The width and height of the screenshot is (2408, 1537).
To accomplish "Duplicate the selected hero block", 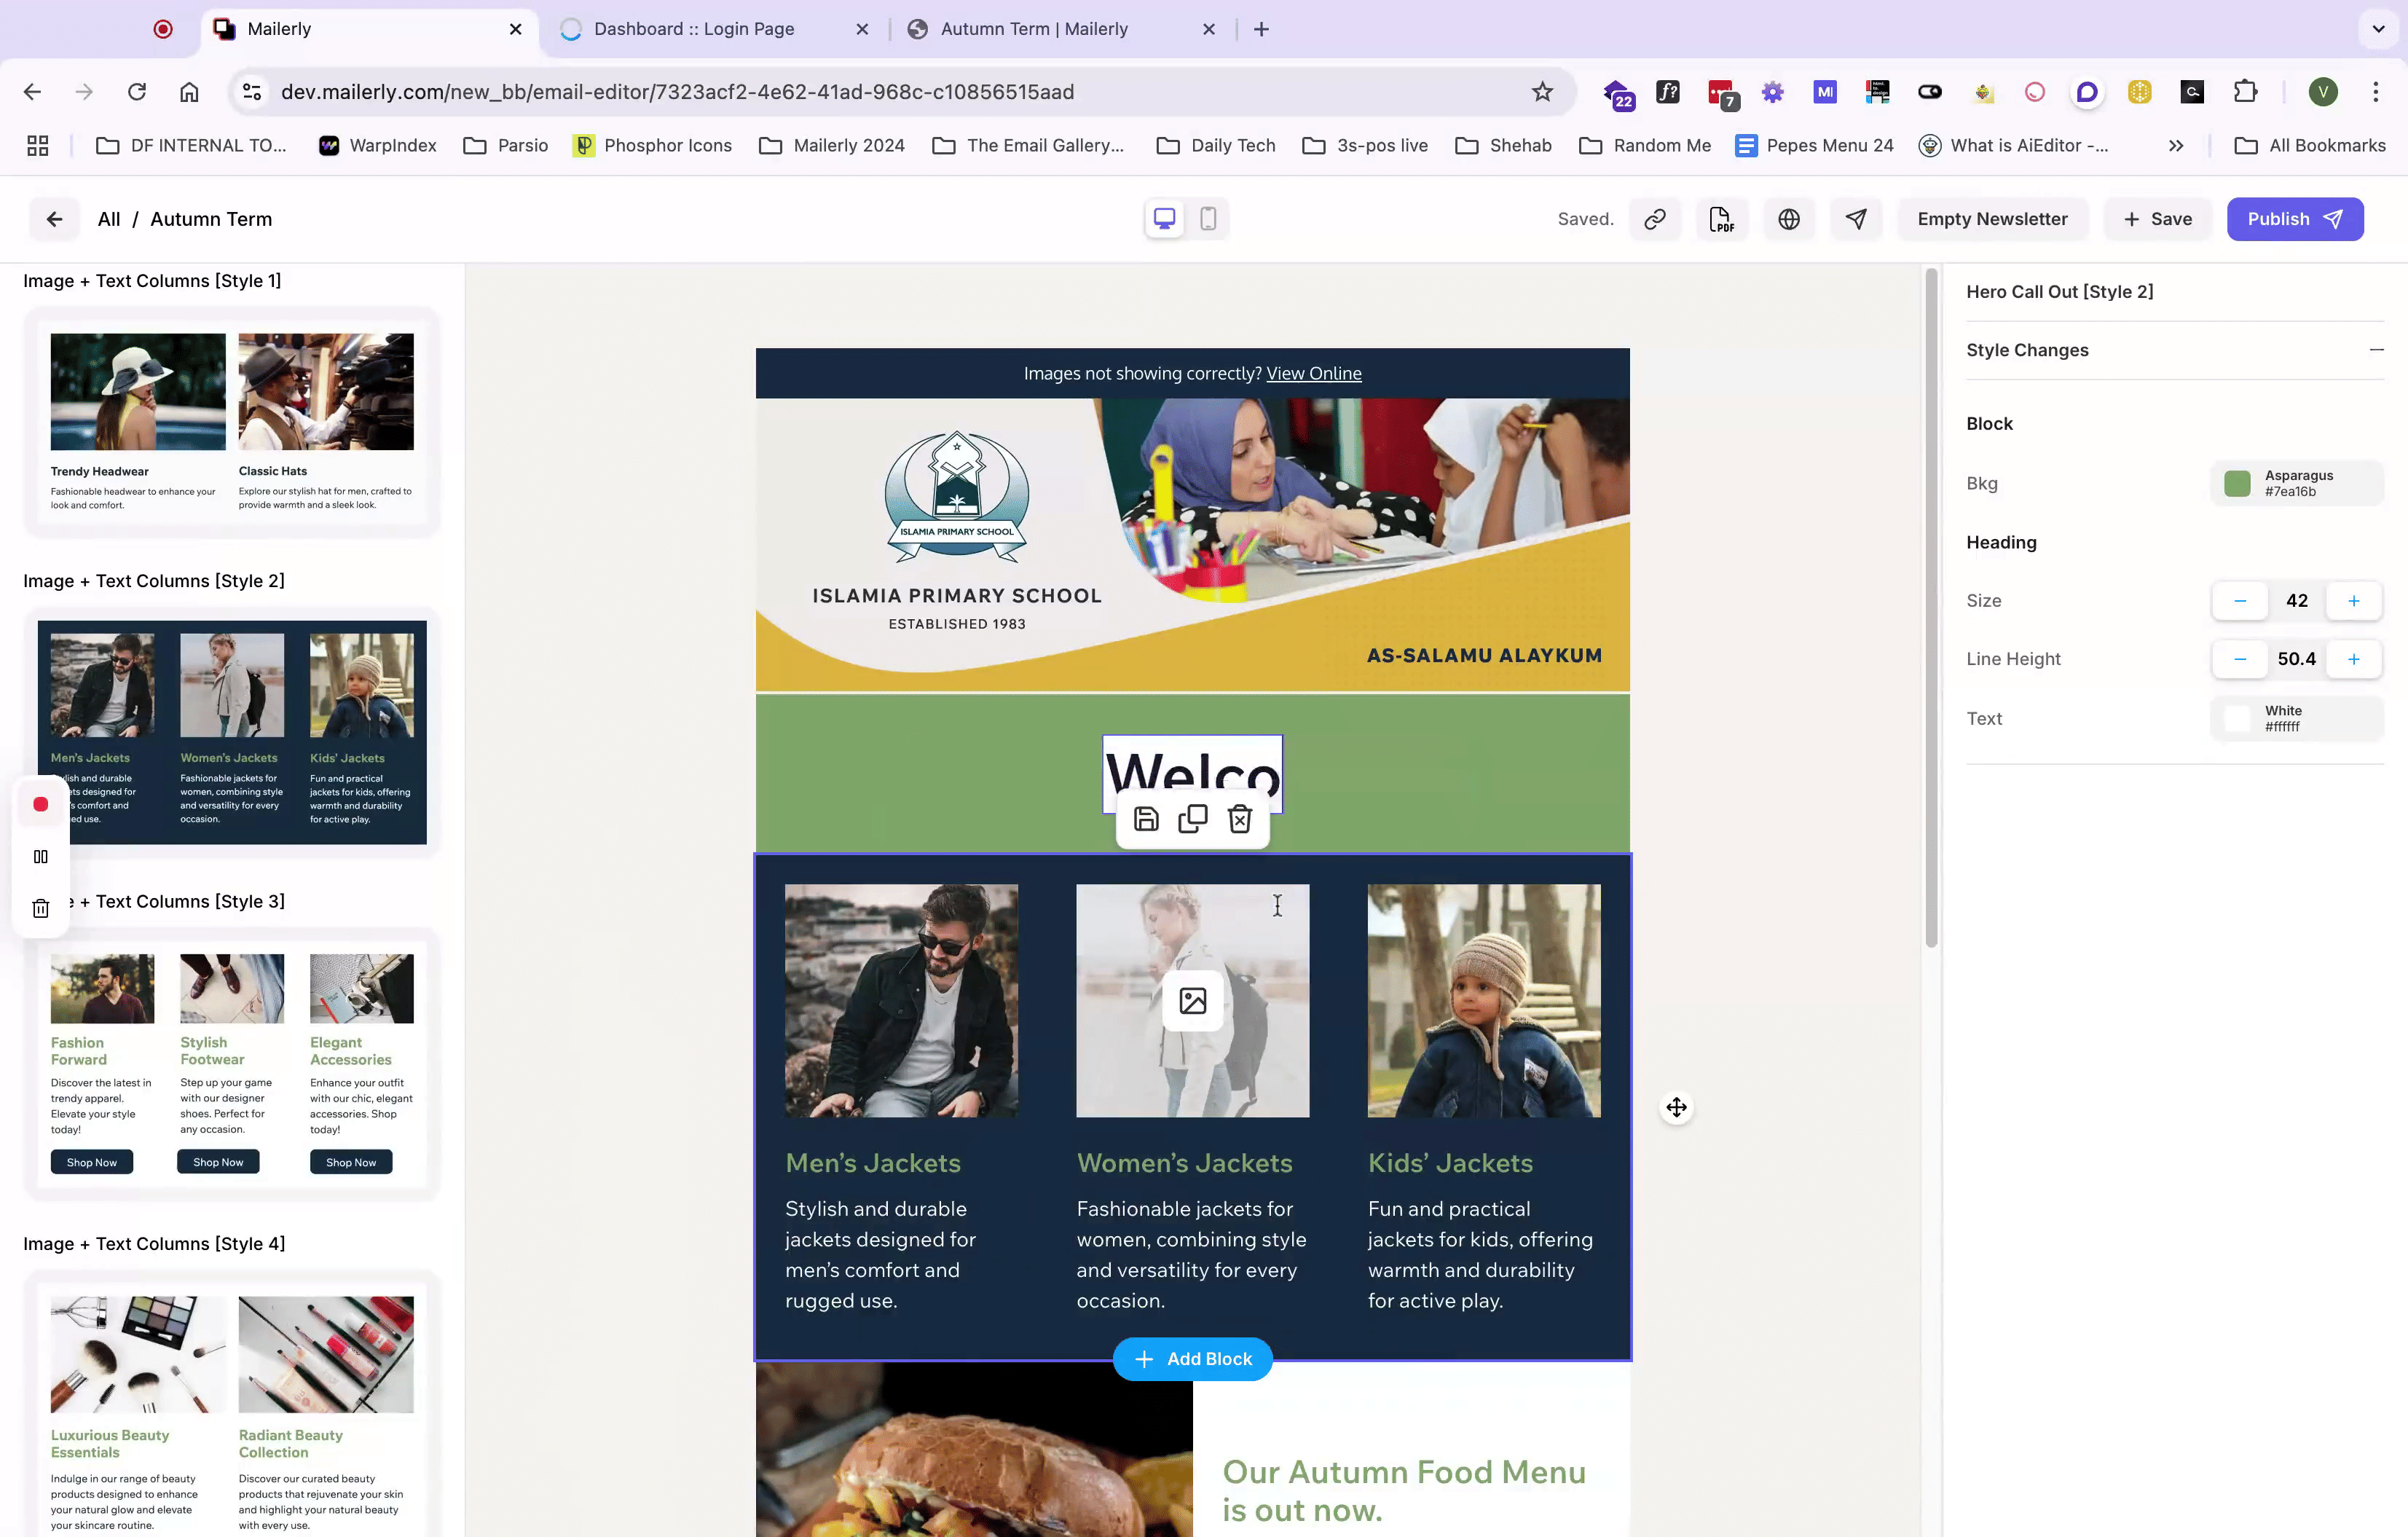I will (x=1192, y=819).
